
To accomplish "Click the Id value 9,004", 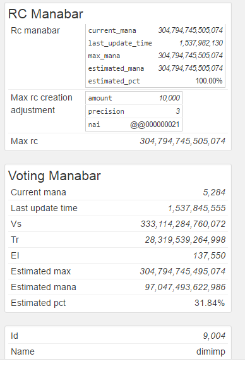I will [214, 336].
